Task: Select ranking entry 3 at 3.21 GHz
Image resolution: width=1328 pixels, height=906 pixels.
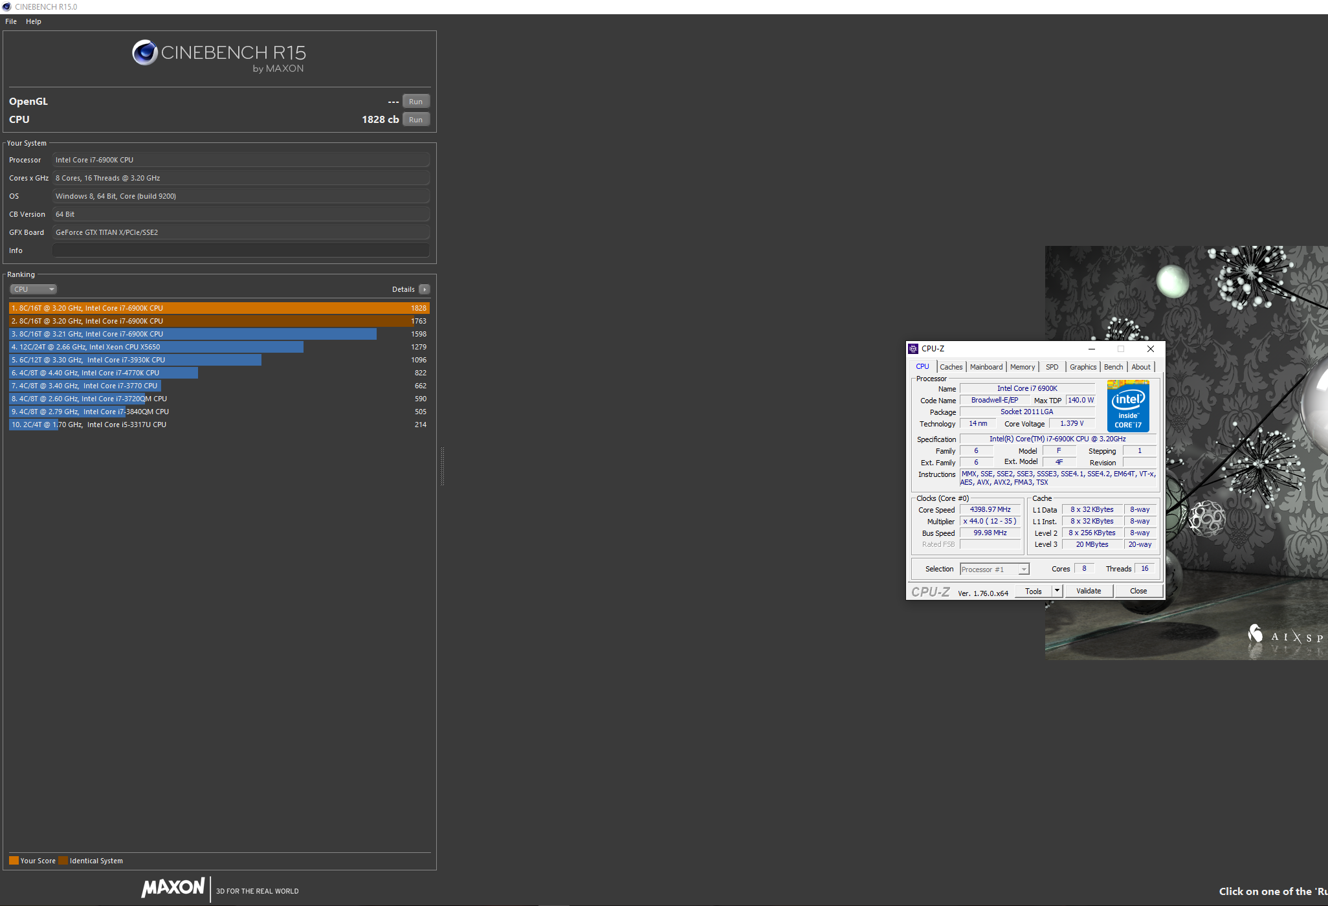Action: [219, 334]
